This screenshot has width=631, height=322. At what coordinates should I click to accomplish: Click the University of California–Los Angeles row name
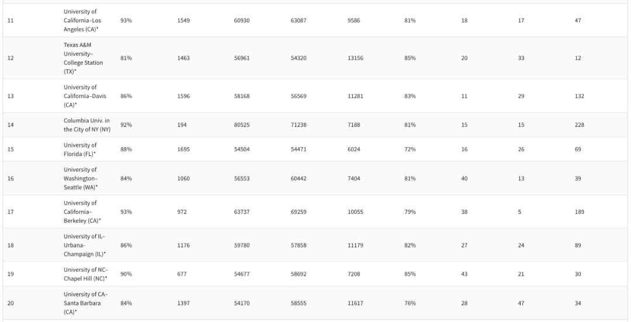pos(85,20)
